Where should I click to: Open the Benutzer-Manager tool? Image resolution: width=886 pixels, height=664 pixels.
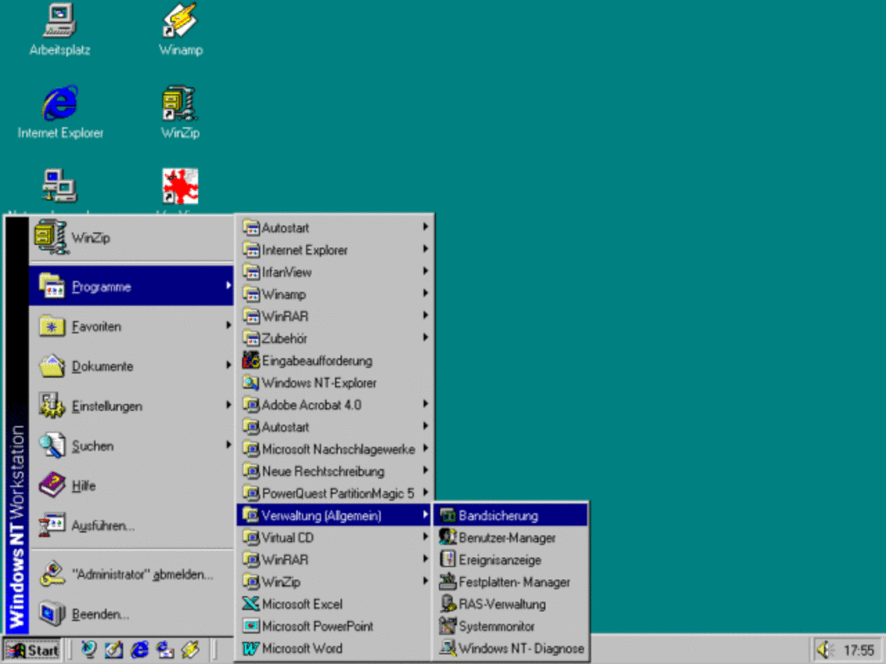coord(511,537)
